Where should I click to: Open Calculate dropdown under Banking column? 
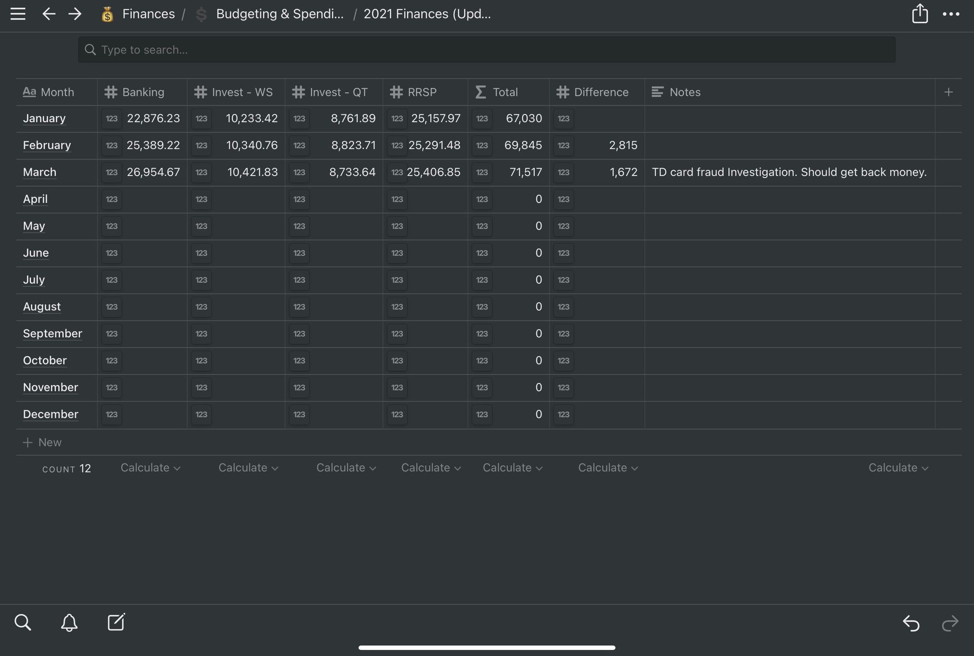pos(150,468)
